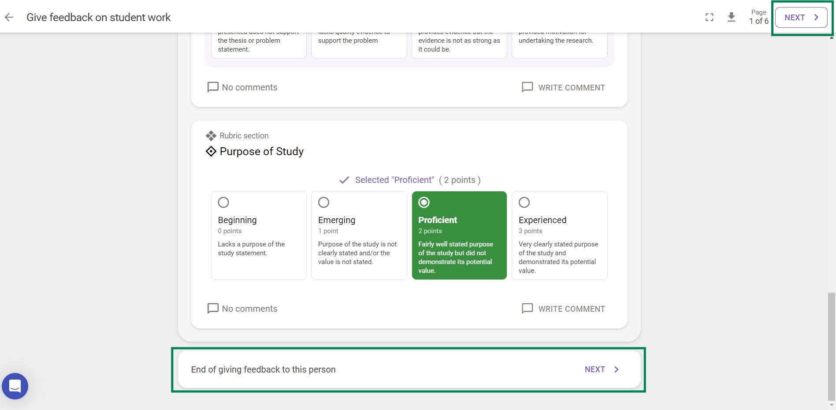Click the Proficient selected radio button
The height and width of the screenshot is (410, 836).
click(x=424, y=202)
